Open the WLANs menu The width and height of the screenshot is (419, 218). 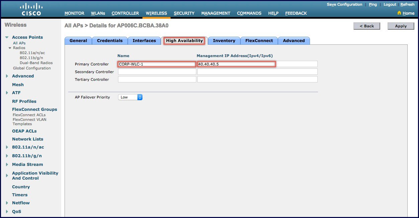[x=98, y=13]
